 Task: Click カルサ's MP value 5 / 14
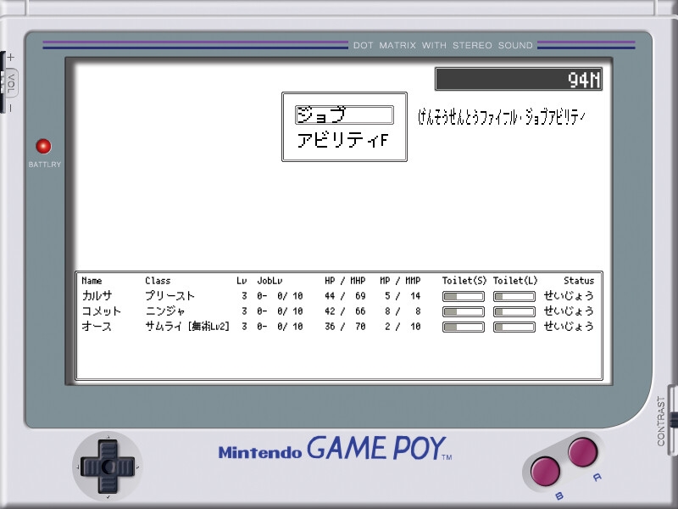(x=403, y=296)
